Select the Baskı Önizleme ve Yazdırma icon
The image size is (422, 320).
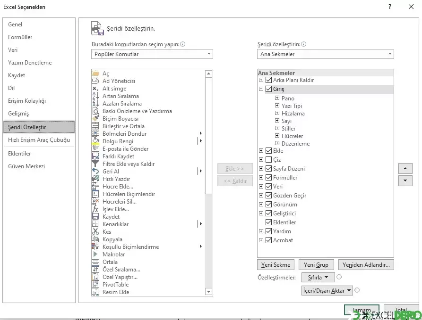tap(95, 111)
